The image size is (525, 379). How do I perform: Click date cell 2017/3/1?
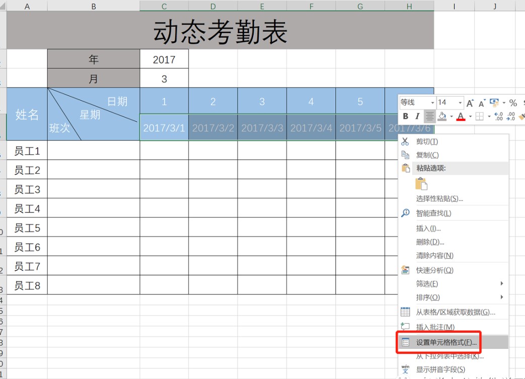(164, 127)
